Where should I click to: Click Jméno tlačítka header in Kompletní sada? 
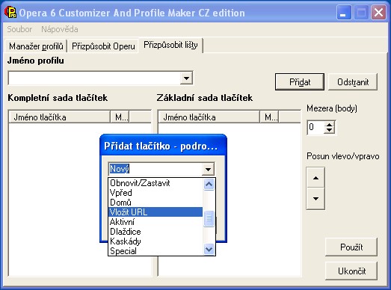(x=59, y=117)
